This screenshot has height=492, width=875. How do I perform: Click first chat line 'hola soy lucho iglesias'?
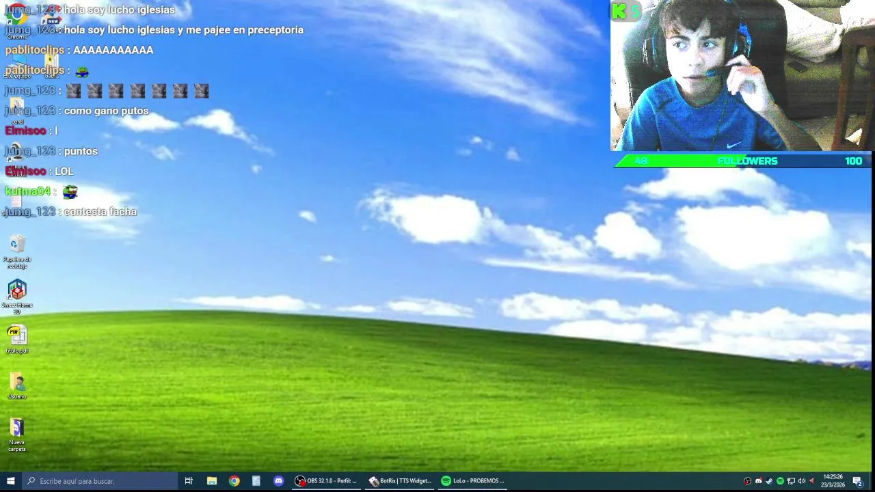119,10
